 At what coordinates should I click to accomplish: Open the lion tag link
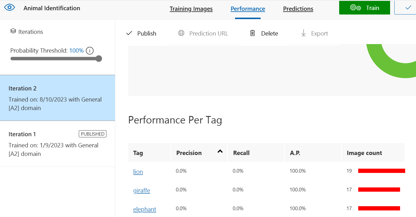(138, 171)
